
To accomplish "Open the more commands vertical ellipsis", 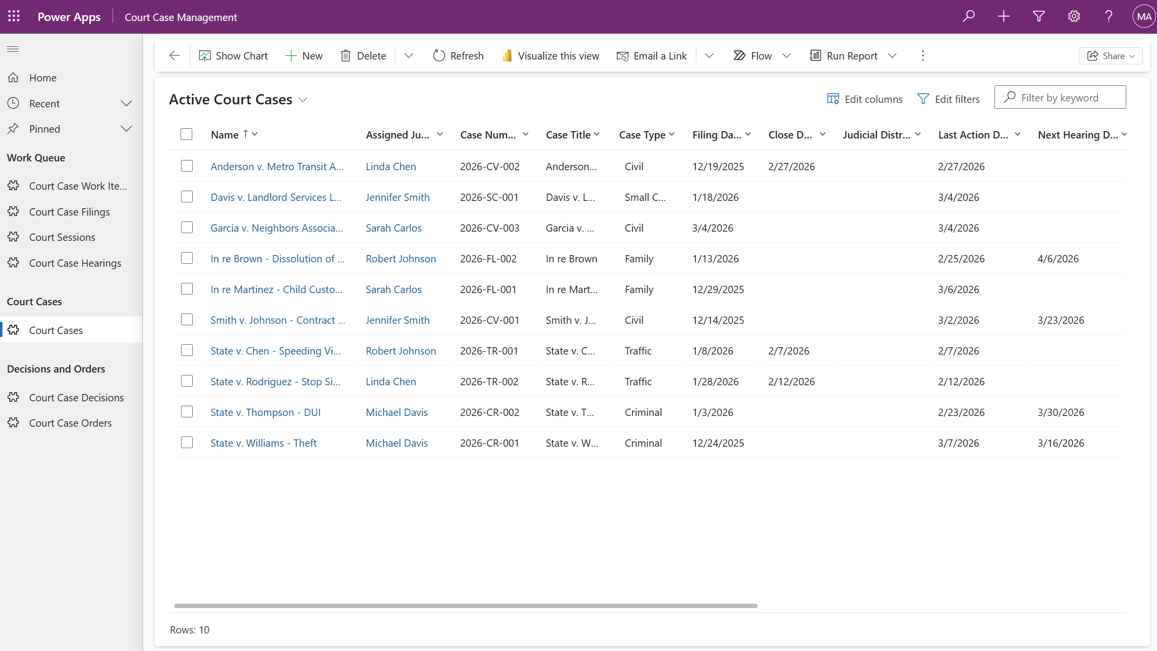I will coord(923,56).
